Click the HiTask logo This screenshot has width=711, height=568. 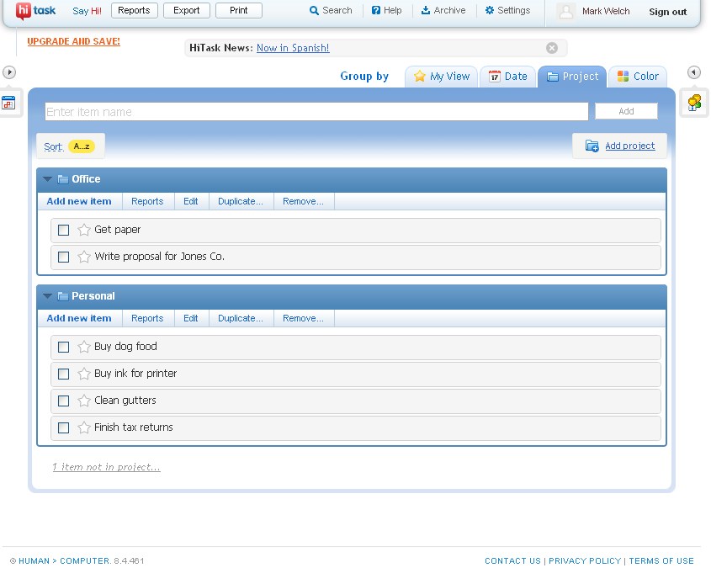tap(35, 11)
